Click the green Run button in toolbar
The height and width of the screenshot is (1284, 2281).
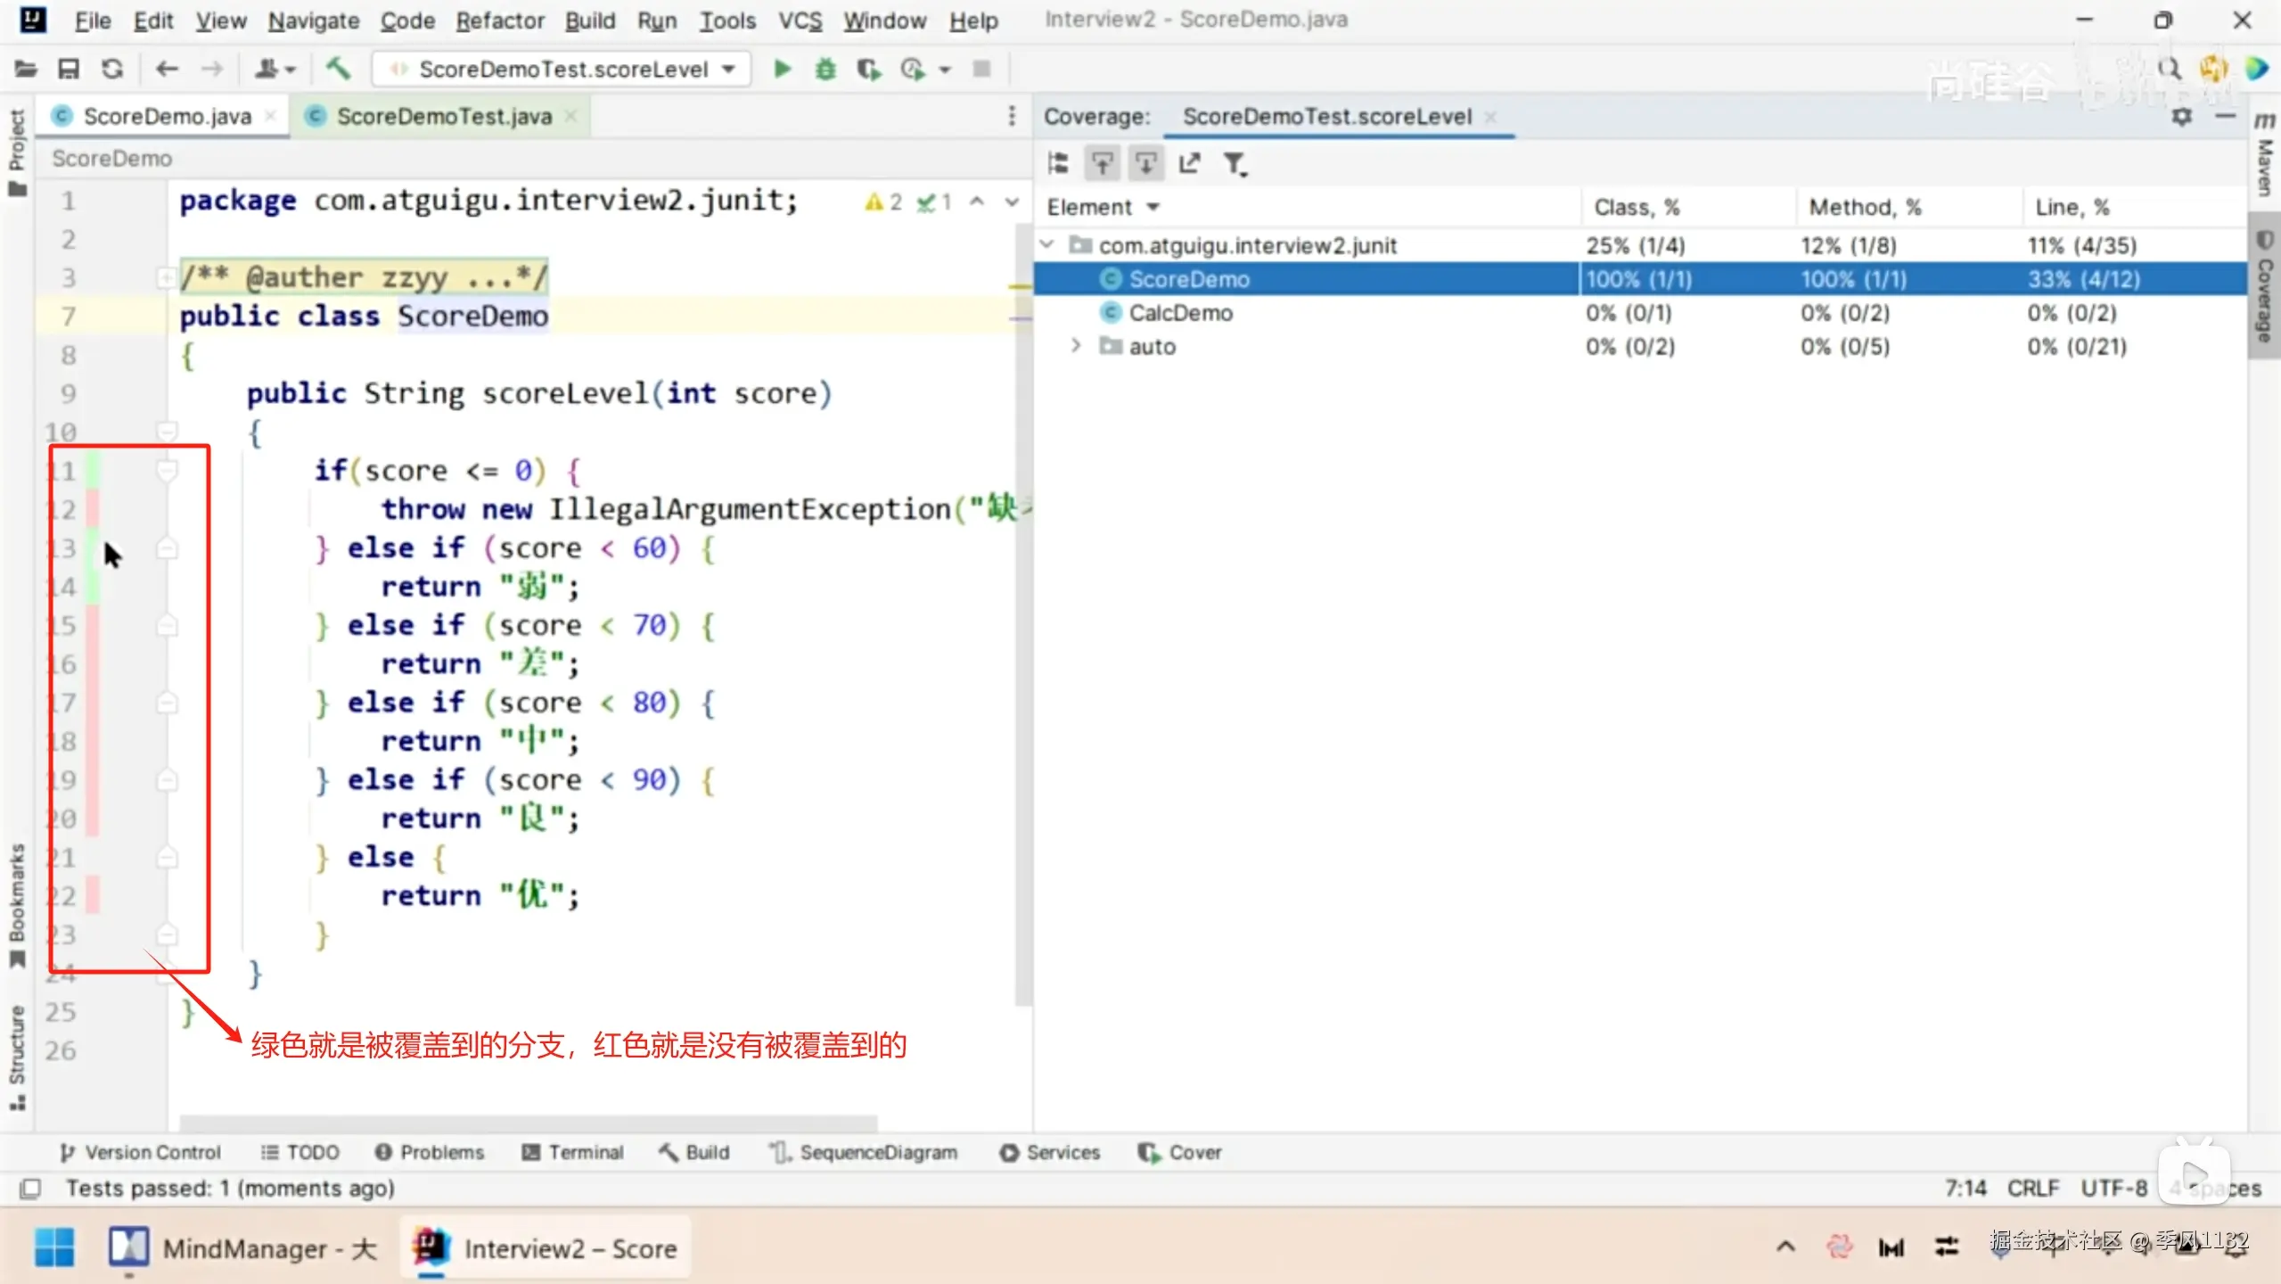(x=782, y=69)
